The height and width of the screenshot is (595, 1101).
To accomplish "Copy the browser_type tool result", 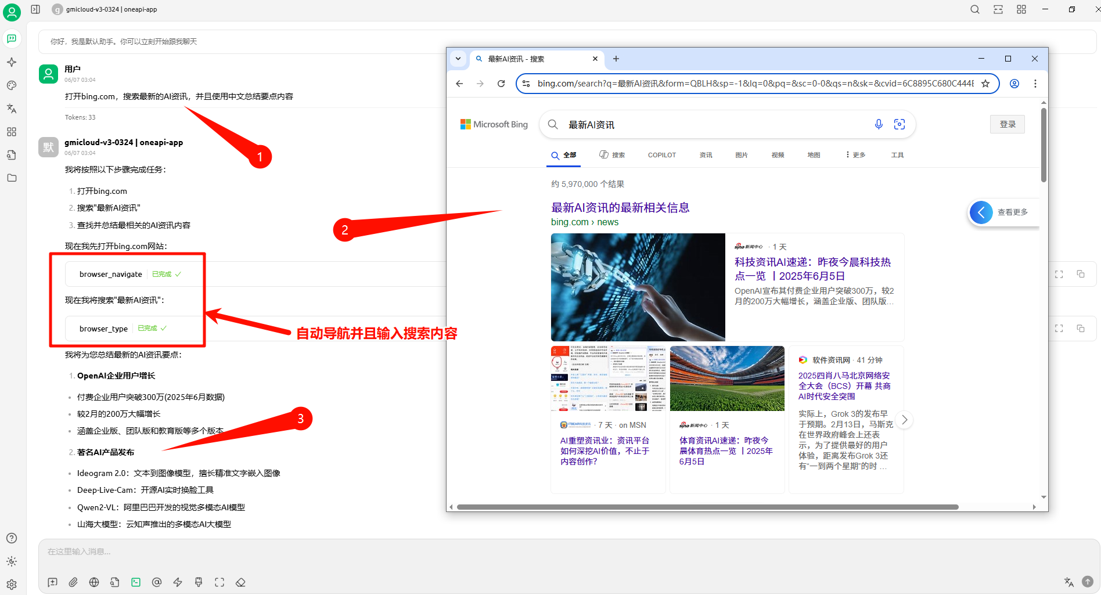I will click(x=1081, y=329).
